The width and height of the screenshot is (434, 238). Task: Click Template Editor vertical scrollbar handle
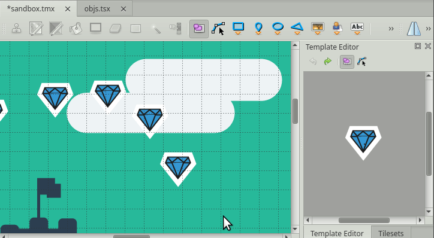coord(429,144)
